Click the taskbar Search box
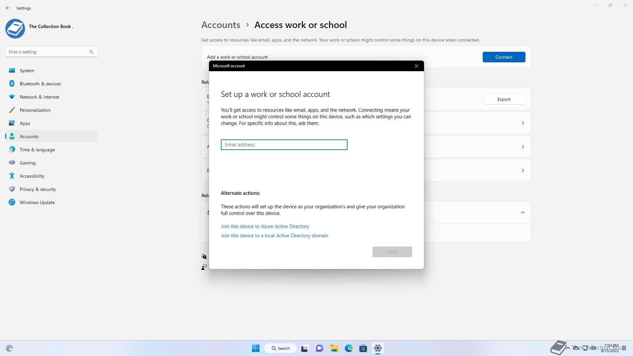 pos(281,348)
